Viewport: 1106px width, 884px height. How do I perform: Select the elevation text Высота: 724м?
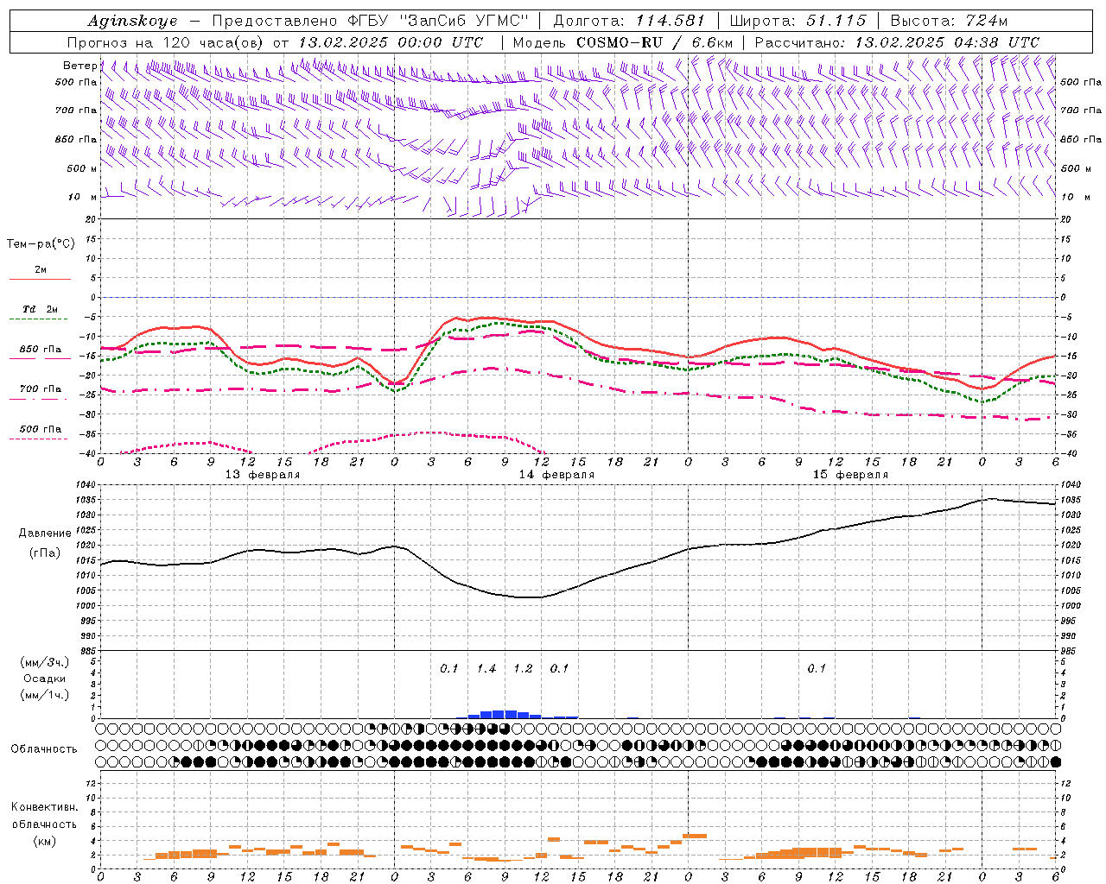(x=948, y=21)
